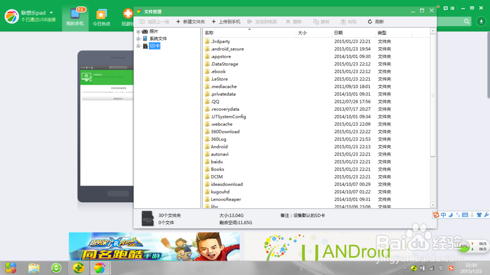Open the main menu list icon in title bar
The height and width of the screenshot is (275, 490).
tap(452, 8)
